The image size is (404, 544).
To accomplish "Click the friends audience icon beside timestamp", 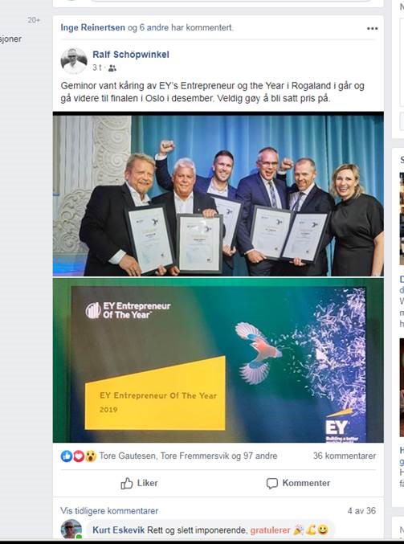I will [x=112, y=68].
